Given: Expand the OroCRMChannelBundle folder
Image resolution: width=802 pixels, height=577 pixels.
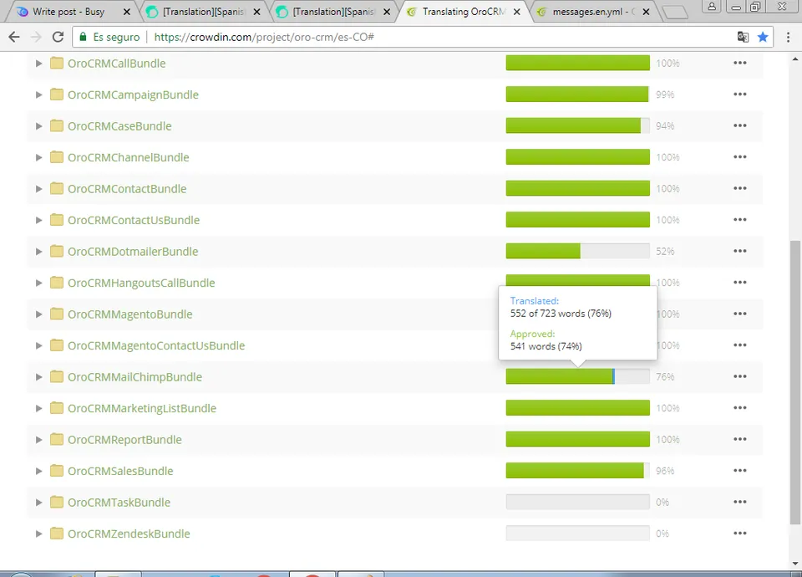Looking at the screenshot, I should click(x=38, y=157).
